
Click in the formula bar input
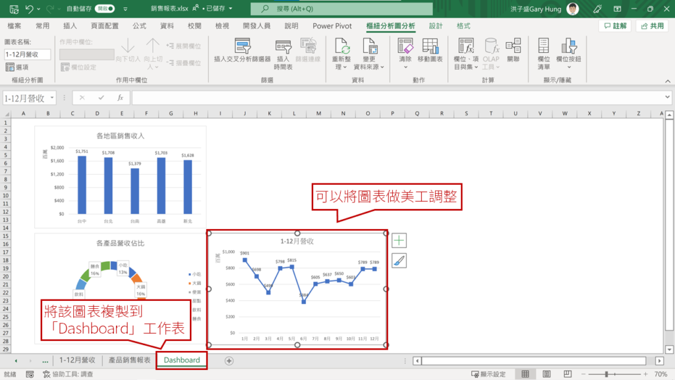click(397, 98)
